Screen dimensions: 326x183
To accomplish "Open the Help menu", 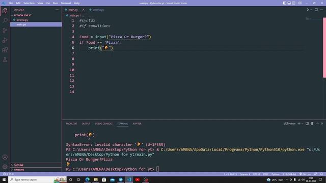I will click(77, 3).
